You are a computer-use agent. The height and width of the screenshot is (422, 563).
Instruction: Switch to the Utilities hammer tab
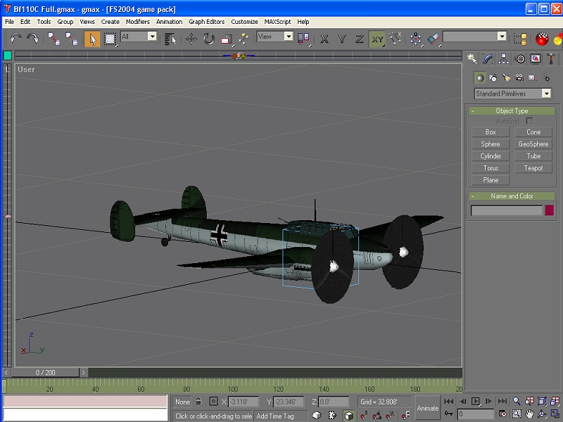tap(552, 59)
